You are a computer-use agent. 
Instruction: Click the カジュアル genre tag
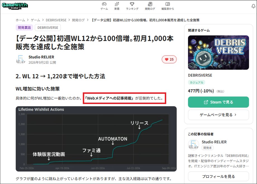pos(196,82)
